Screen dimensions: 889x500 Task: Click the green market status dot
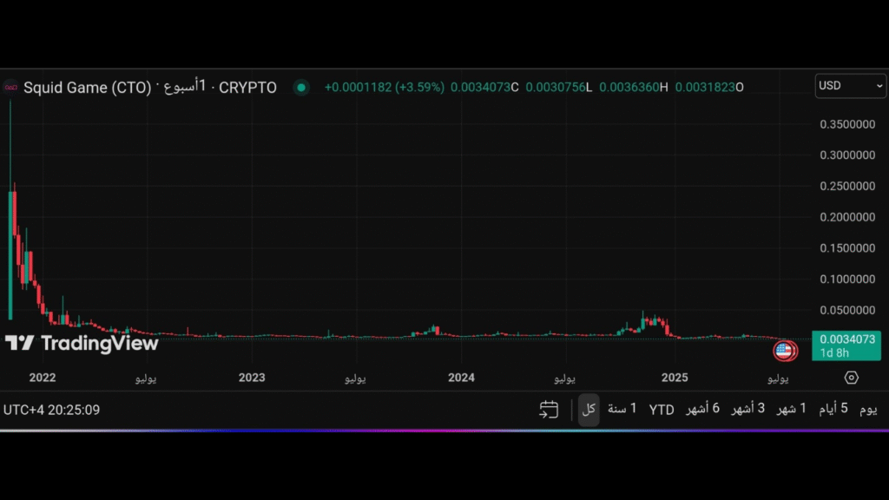(301, 88)
